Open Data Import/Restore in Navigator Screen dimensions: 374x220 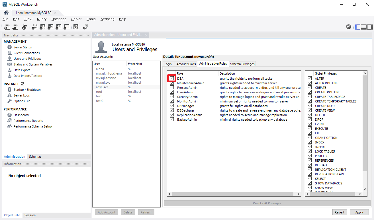click(x=28, y=76)
